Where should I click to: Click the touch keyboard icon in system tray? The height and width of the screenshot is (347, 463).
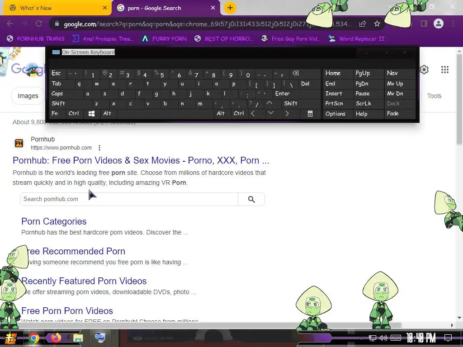tap(396, 338)
